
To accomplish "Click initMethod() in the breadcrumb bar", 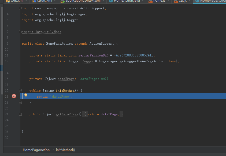I will [65, 150].
